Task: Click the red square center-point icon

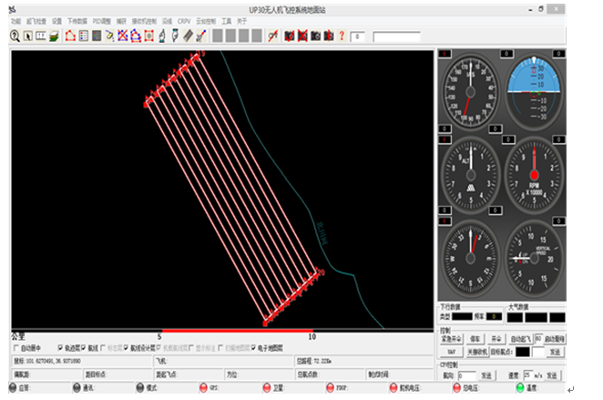Action: (148, 36)
